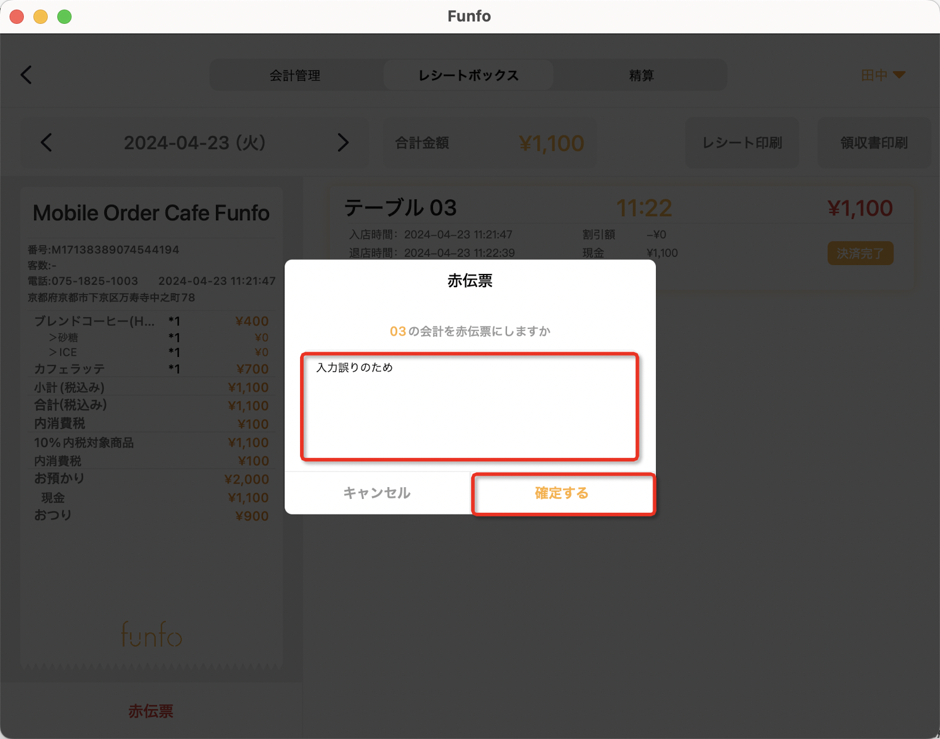Click the 退店時間 exit timestamp
This screenshot has height=739, width=940.
coord(432,253)
